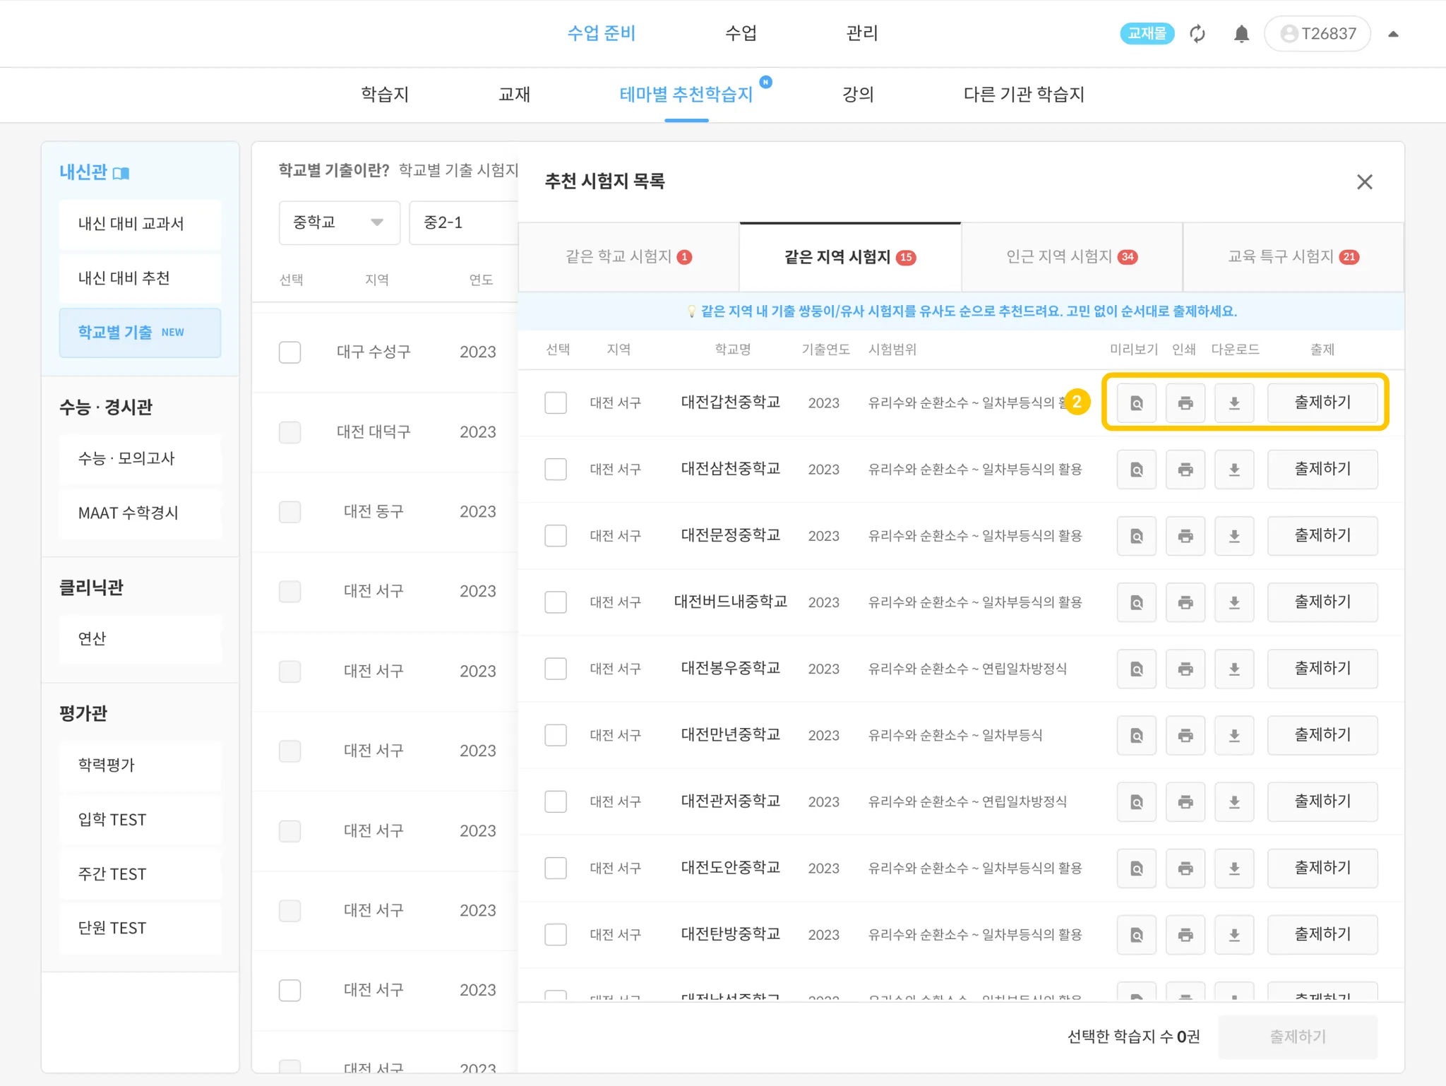Check the 대전갑천중학교 selection checkbox
The width and height of the screenshot is (1446, 1086).
(556, 402)
